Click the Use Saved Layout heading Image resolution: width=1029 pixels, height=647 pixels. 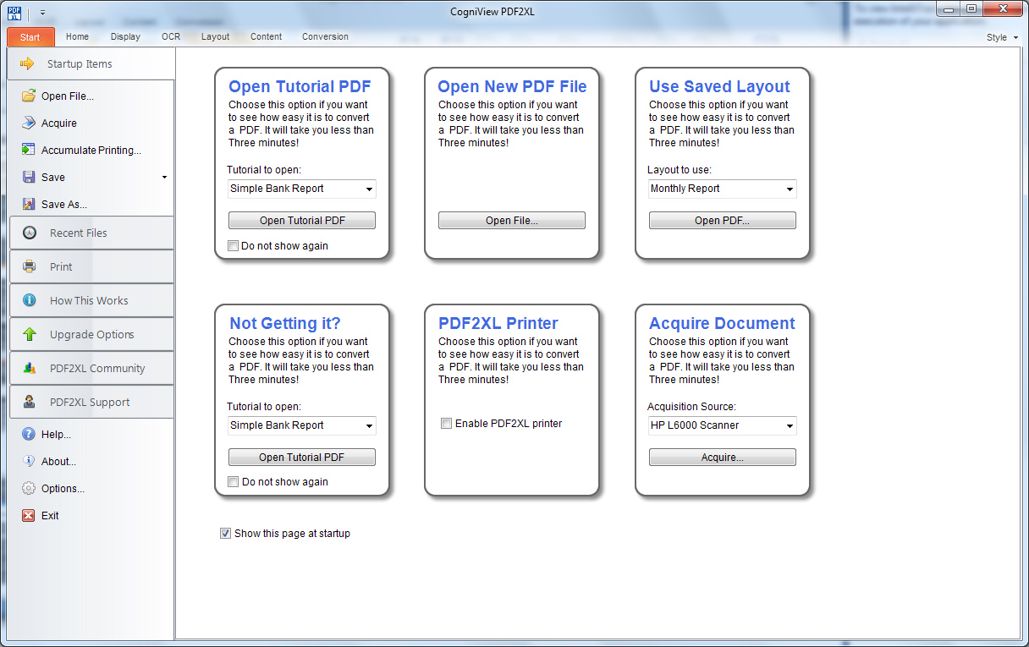pyautogui.click(x=719, y=86)
